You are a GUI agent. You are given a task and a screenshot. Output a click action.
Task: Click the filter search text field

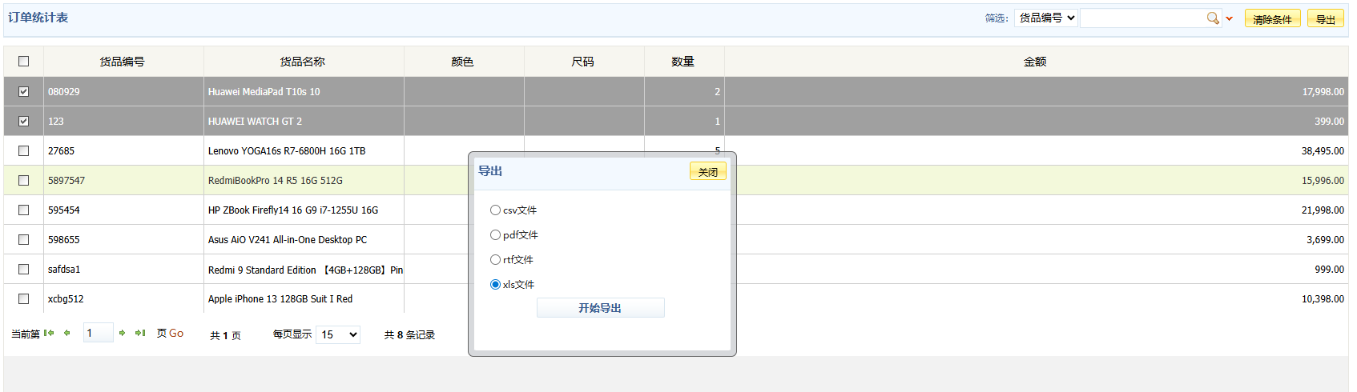tap(1142, 18)
